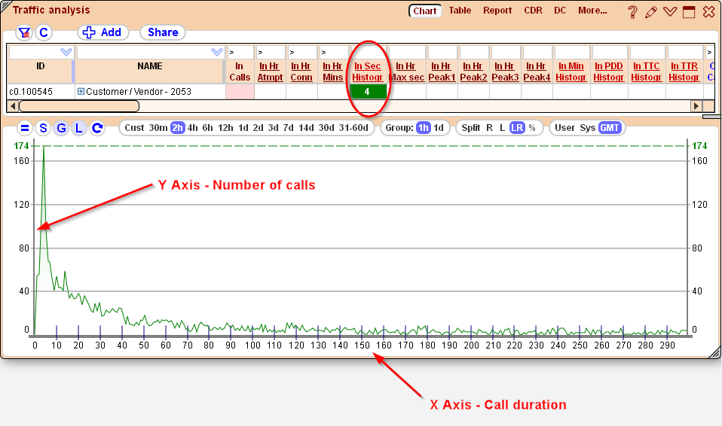Toggle the % split option
The height and width of the screenshot is (426, 722).
click(532, 128)
